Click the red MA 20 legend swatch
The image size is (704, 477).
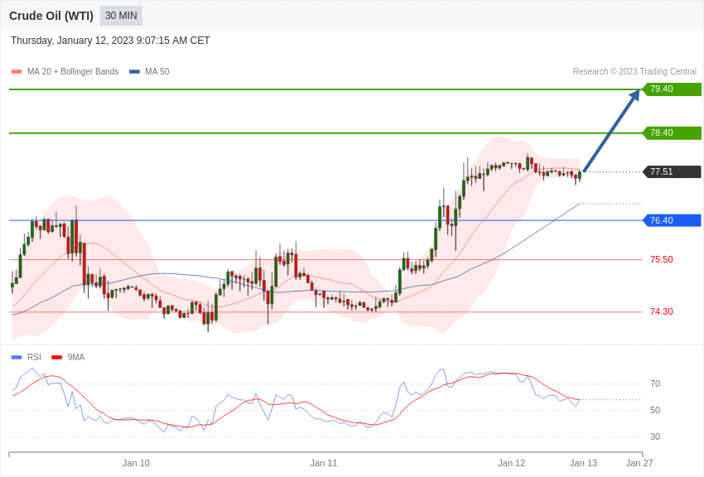click(17, 72)
